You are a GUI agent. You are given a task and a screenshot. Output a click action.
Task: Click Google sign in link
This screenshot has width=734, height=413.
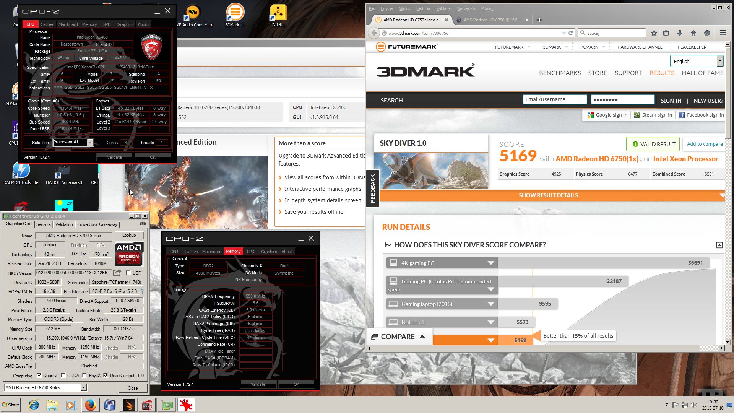(607, 115)
